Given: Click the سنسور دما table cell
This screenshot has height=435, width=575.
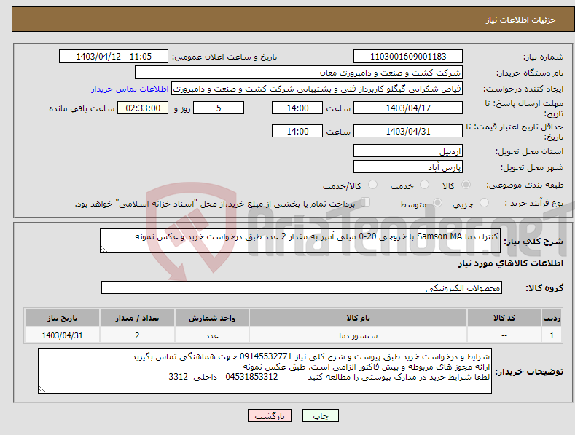Looking at the screenshot, I should point(359,335).
